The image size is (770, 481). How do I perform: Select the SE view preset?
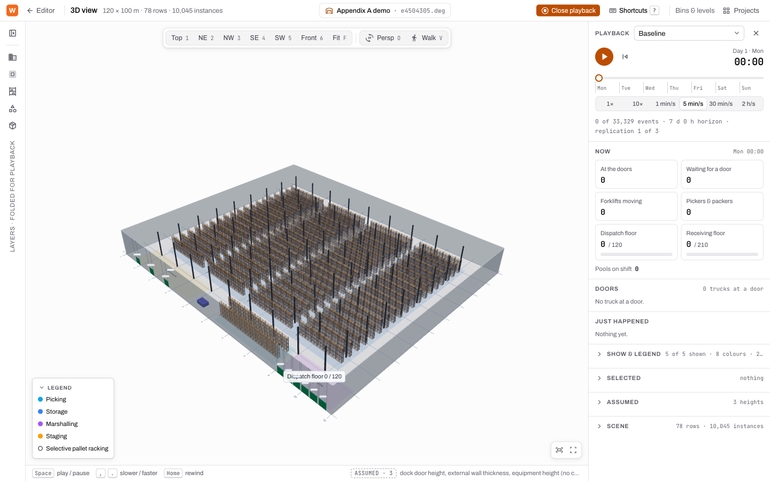(x=258, y=38)
